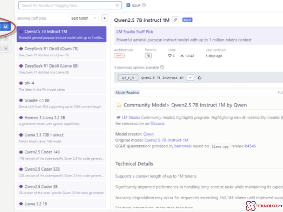283x212 pixels.
Task: Toggle the GGUF checkbox
Action: (x=128, y=5)
